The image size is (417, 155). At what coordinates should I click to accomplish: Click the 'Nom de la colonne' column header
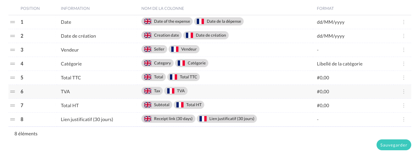click(162, 8)
